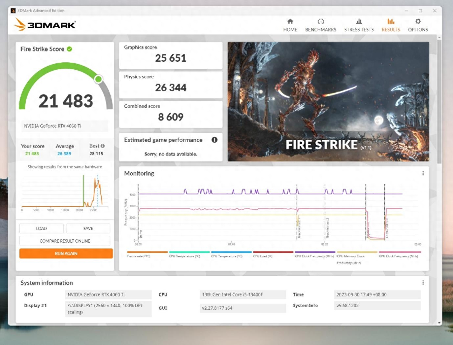The image size is (453, 345).
Task: Click the Physics score value 26 344
Action: point(170,88)
